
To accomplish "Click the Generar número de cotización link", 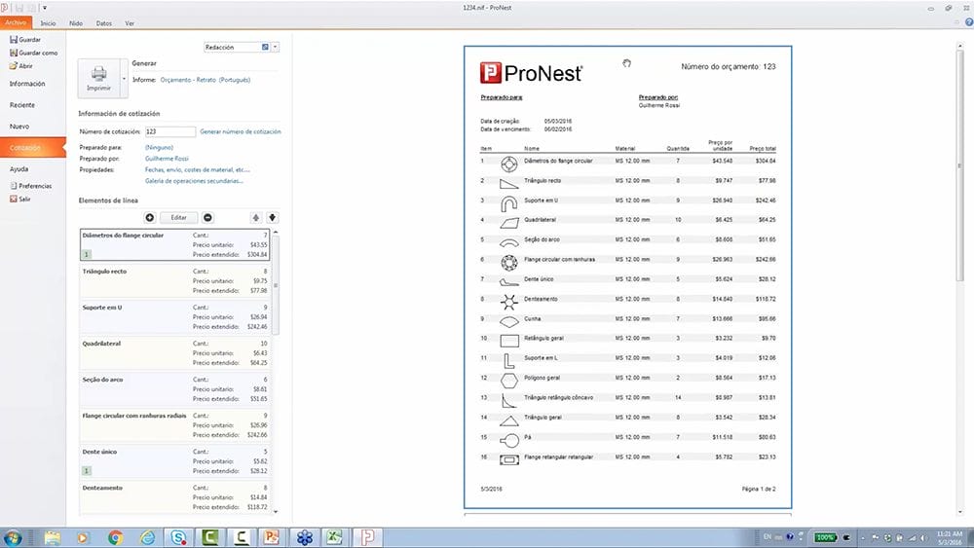I will (x=240, y=131).
